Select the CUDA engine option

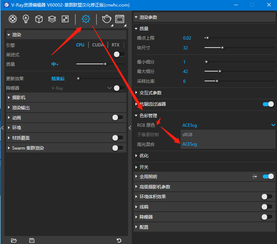pos(98,45)
